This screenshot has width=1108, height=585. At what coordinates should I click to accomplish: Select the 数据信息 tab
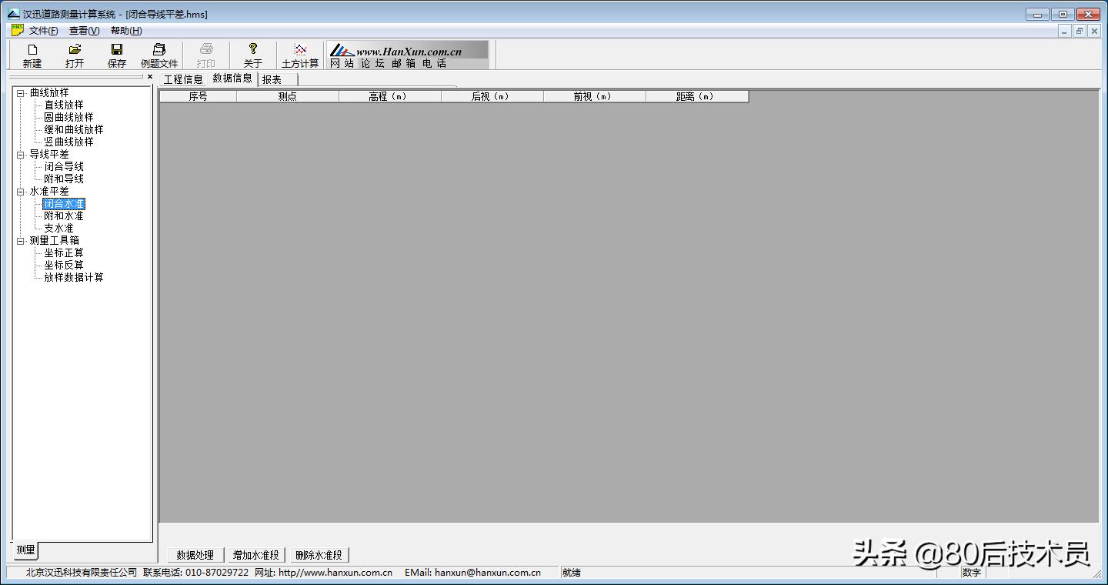pos(232,79)
